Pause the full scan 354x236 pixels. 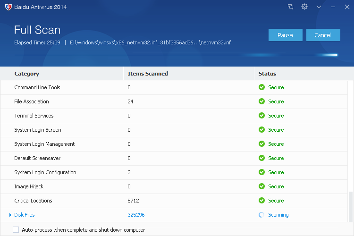pos(286,35)
